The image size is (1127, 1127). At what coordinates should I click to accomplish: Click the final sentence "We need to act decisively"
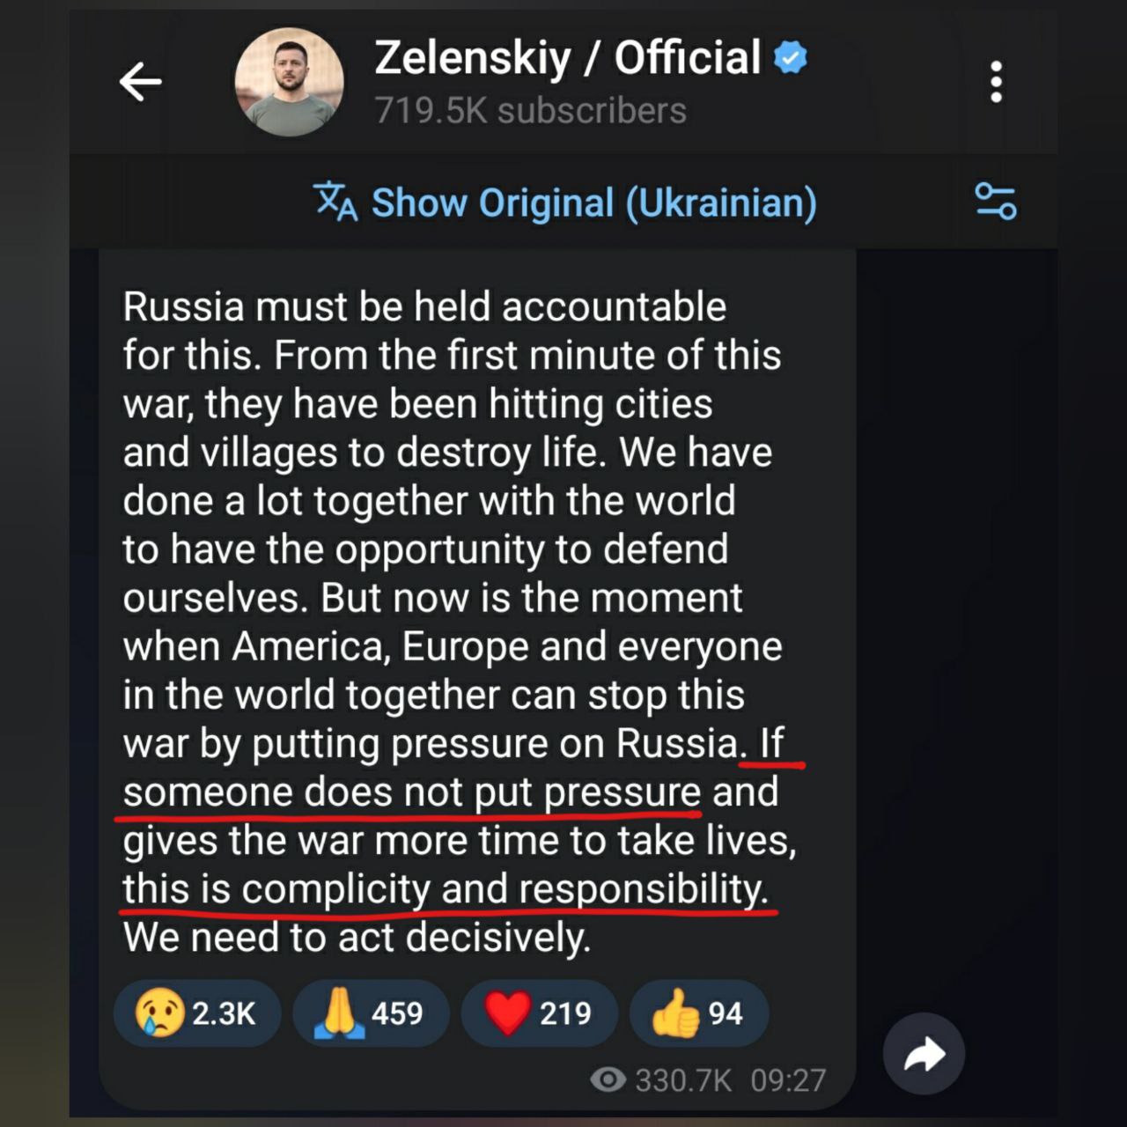point(356,938)
